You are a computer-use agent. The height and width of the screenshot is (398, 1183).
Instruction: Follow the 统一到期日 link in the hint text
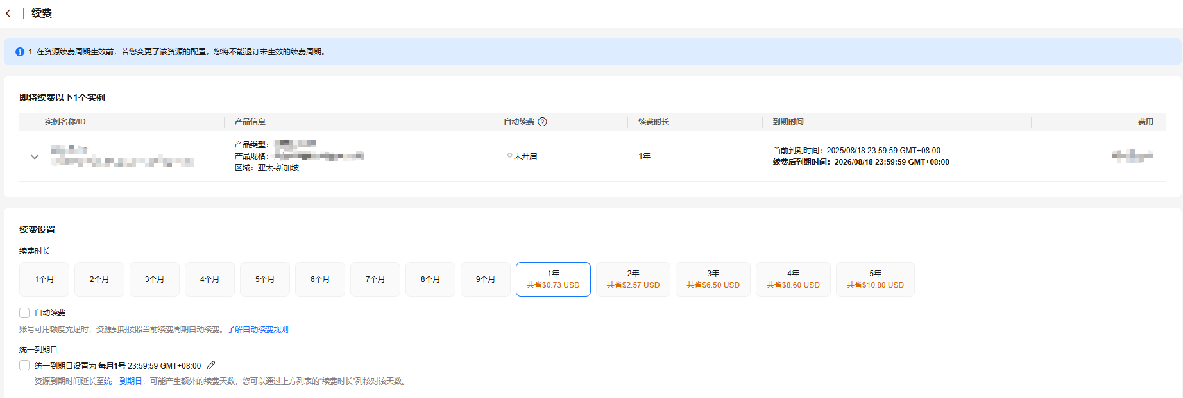pos(123,381)
